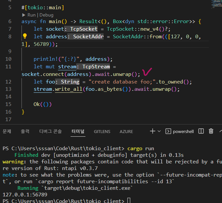The image size is (222, 203).
Task: Split the terminal with split icon
Action: 201,131
